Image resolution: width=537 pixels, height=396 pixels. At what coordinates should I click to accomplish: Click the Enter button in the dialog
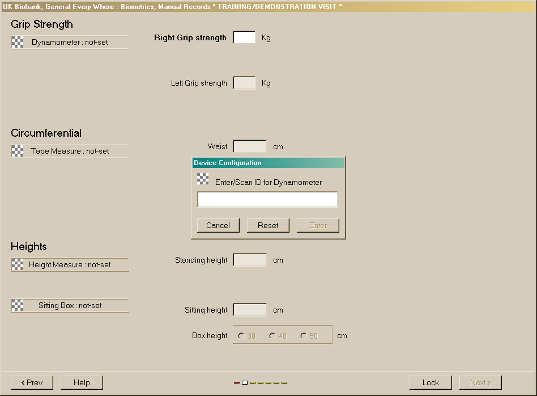[x=318, y=225]
